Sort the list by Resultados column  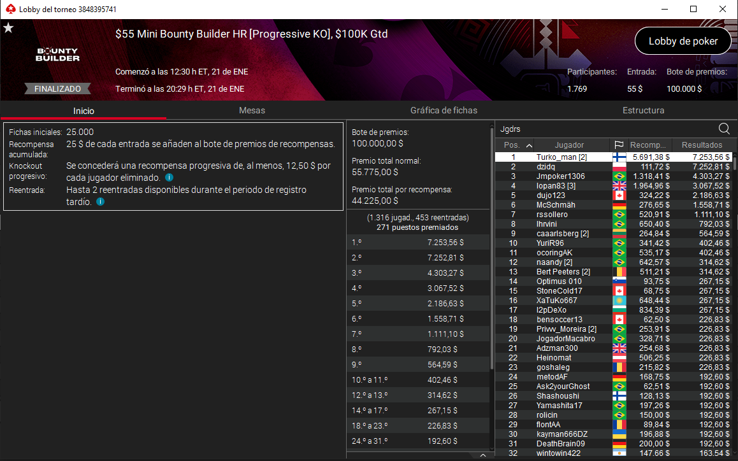pos(702,145)
